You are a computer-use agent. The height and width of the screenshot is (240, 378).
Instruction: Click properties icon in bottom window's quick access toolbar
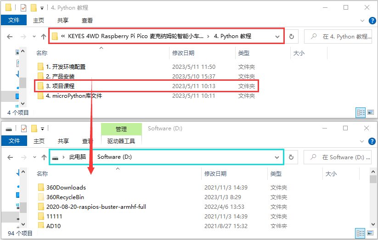(24, 128)
